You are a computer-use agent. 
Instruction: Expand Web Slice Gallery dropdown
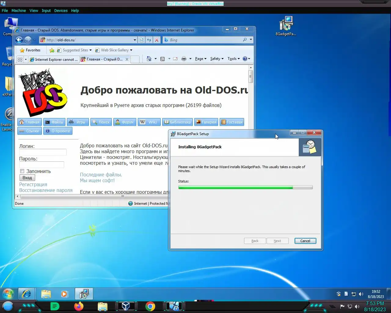(x=131, y=50)
